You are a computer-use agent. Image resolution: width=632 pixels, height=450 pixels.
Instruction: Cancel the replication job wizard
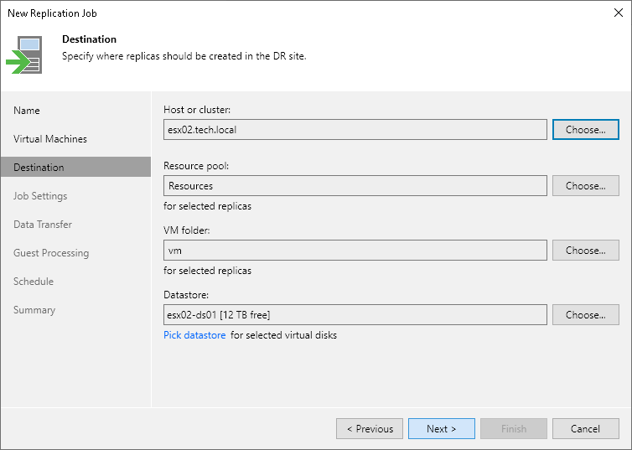click(585, 429)
